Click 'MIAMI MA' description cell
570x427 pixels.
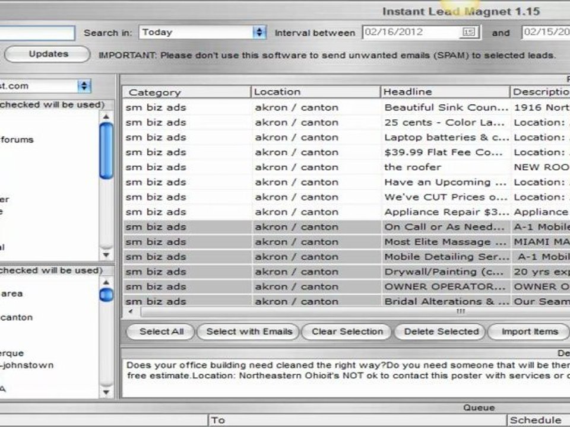[x=541, y=242]
